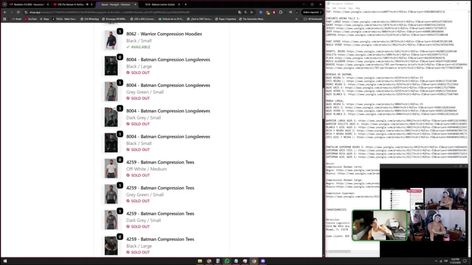Open the Maps bookmark
Image resolution: width=472 pixels, height=265 pixels.
click(44, 19)
